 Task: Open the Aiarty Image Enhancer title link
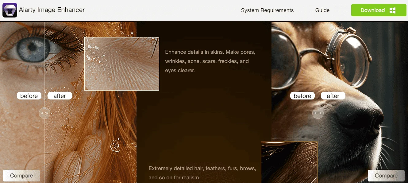pyautogui.click(x=52, y=10)
